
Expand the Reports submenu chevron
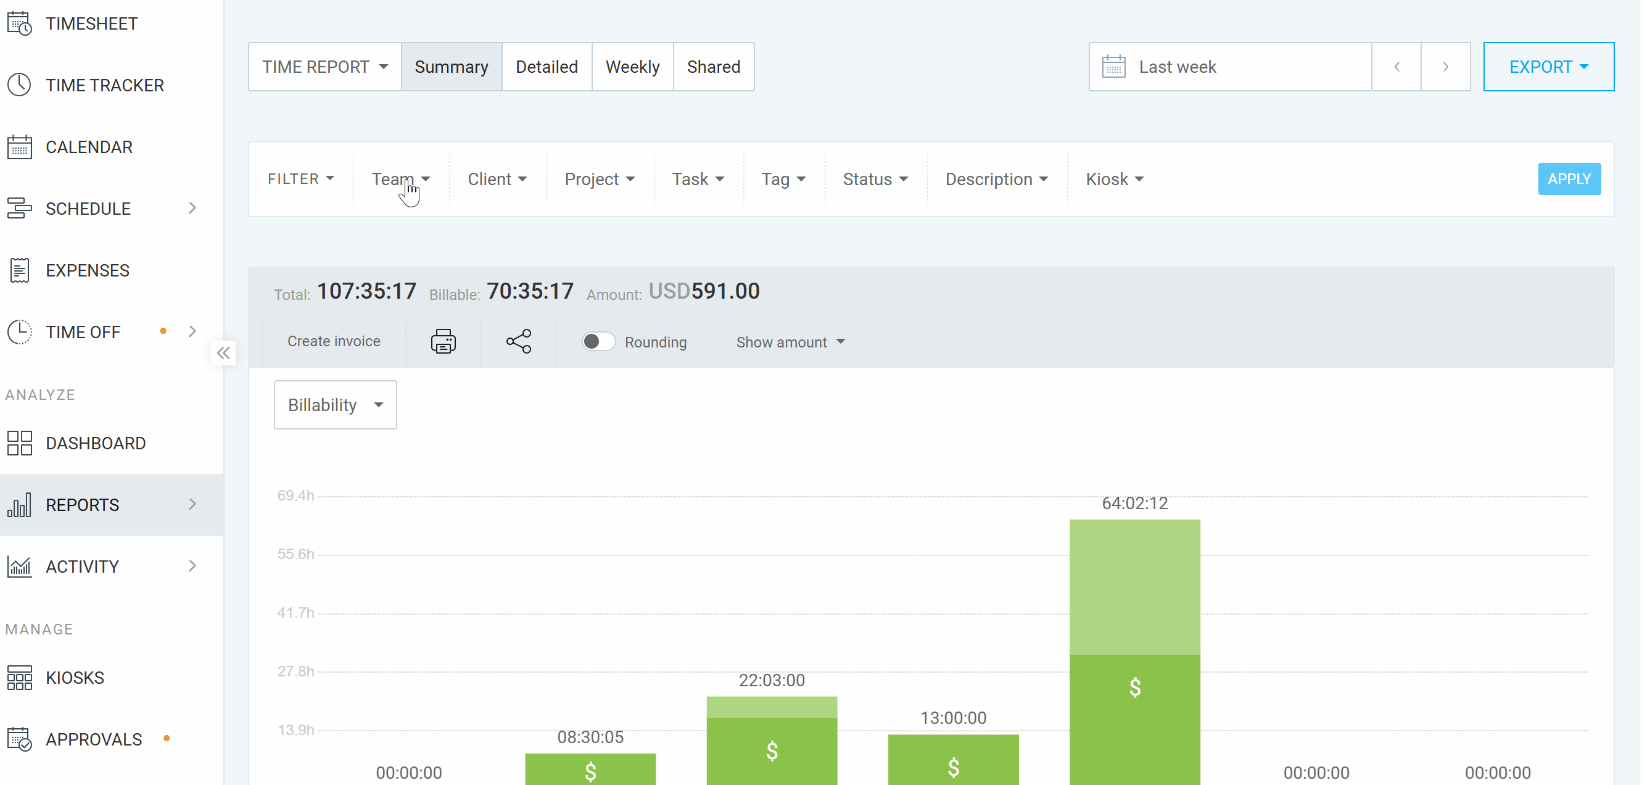click(x=192, y=504)
